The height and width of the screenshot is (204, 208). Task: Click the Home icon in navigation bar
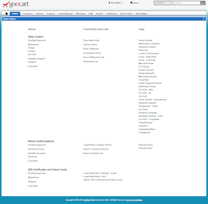click(6, 14)
